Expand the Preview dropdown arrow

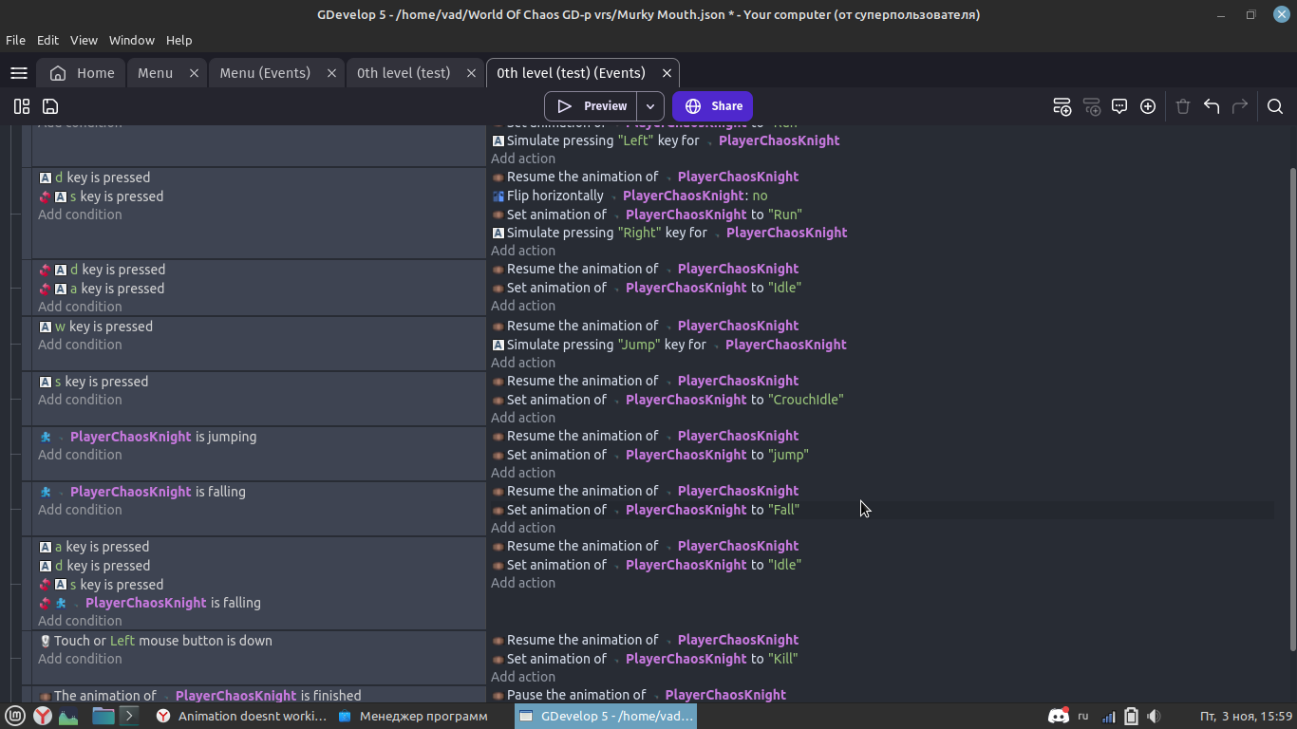pos(650,106)
